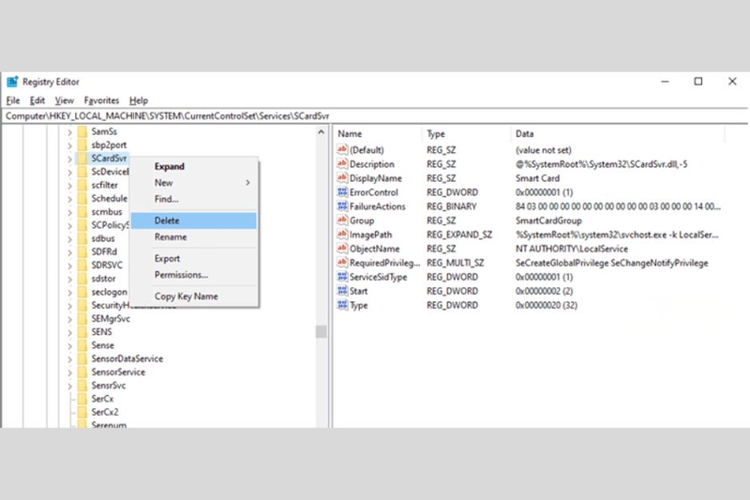Click the Smart Card data cell
The width and height of the screenshot is (750, 500).
coord(537,178)
